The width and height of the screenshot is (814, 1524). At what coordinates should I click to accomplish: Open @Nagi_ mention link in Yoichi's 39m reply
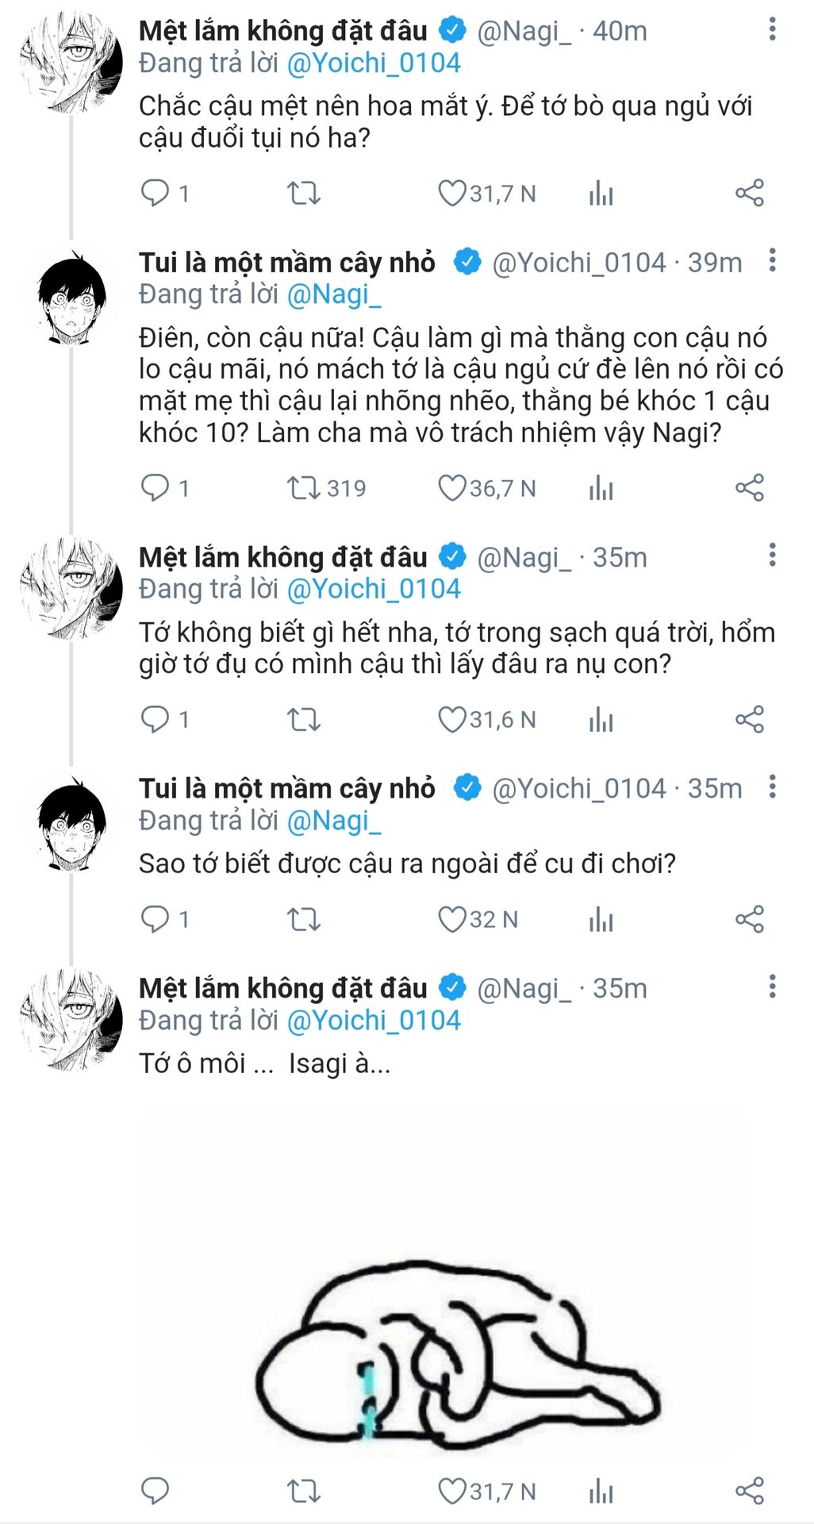pos(334,294)
